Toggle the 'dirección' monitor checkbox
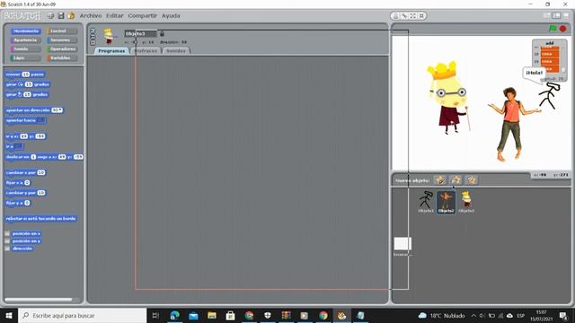This screenshot has height=323, width=575. (7, 249)
